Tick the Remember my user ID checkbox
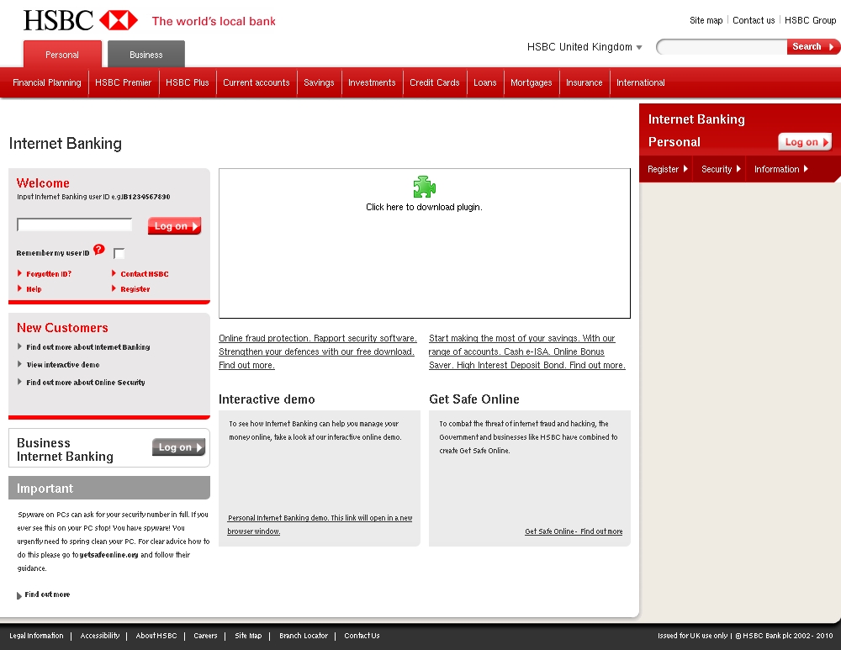The height and width of the screenshot is (650, 841). pyautogui.click(x=119, y=253)
